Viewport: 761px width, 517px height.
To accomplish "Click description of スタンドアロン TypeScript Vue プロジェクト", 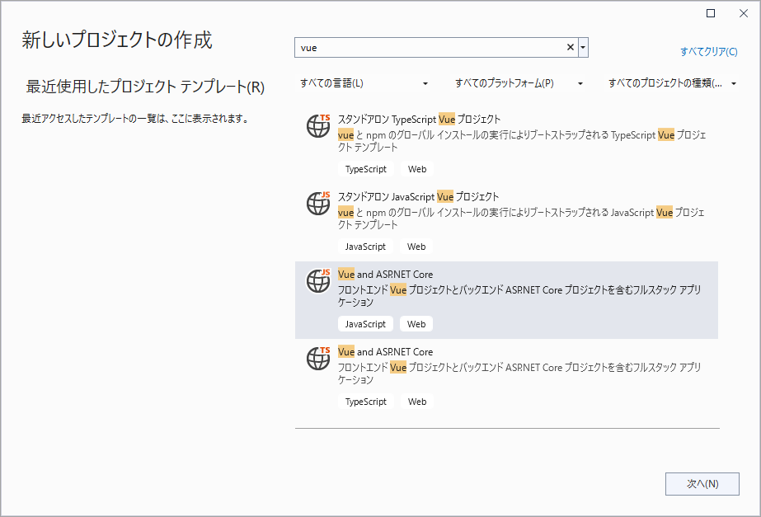I will [x=522, y=141].
